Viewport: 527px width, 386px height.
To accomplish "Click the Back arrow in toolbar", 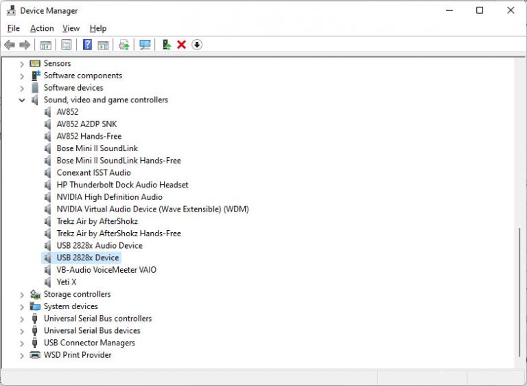I will tap(10, 45).
